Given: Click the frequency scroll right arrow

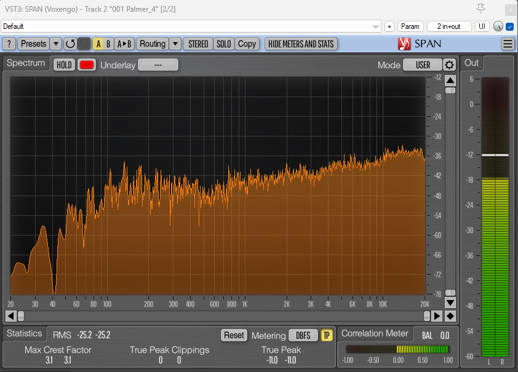Looking at the screenshot, I should pyautogui.click(x=437, y=316).
